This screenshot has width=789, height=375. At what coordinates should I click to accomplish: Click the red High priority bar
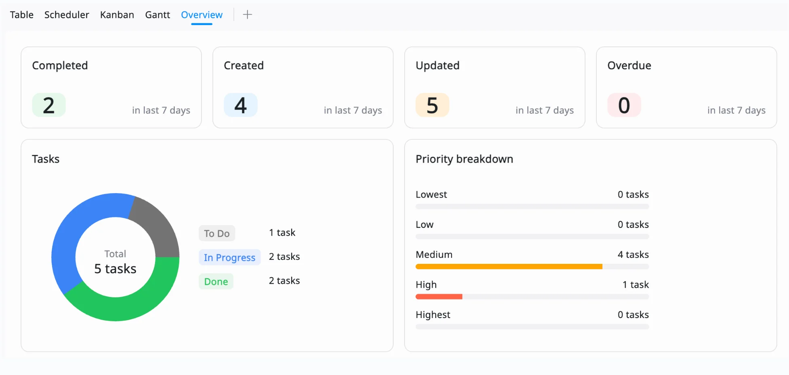[x=439, y=297]
